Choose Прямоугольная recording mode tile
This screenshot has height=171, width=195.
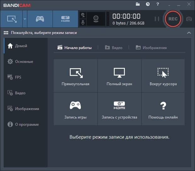coord(75,76)
